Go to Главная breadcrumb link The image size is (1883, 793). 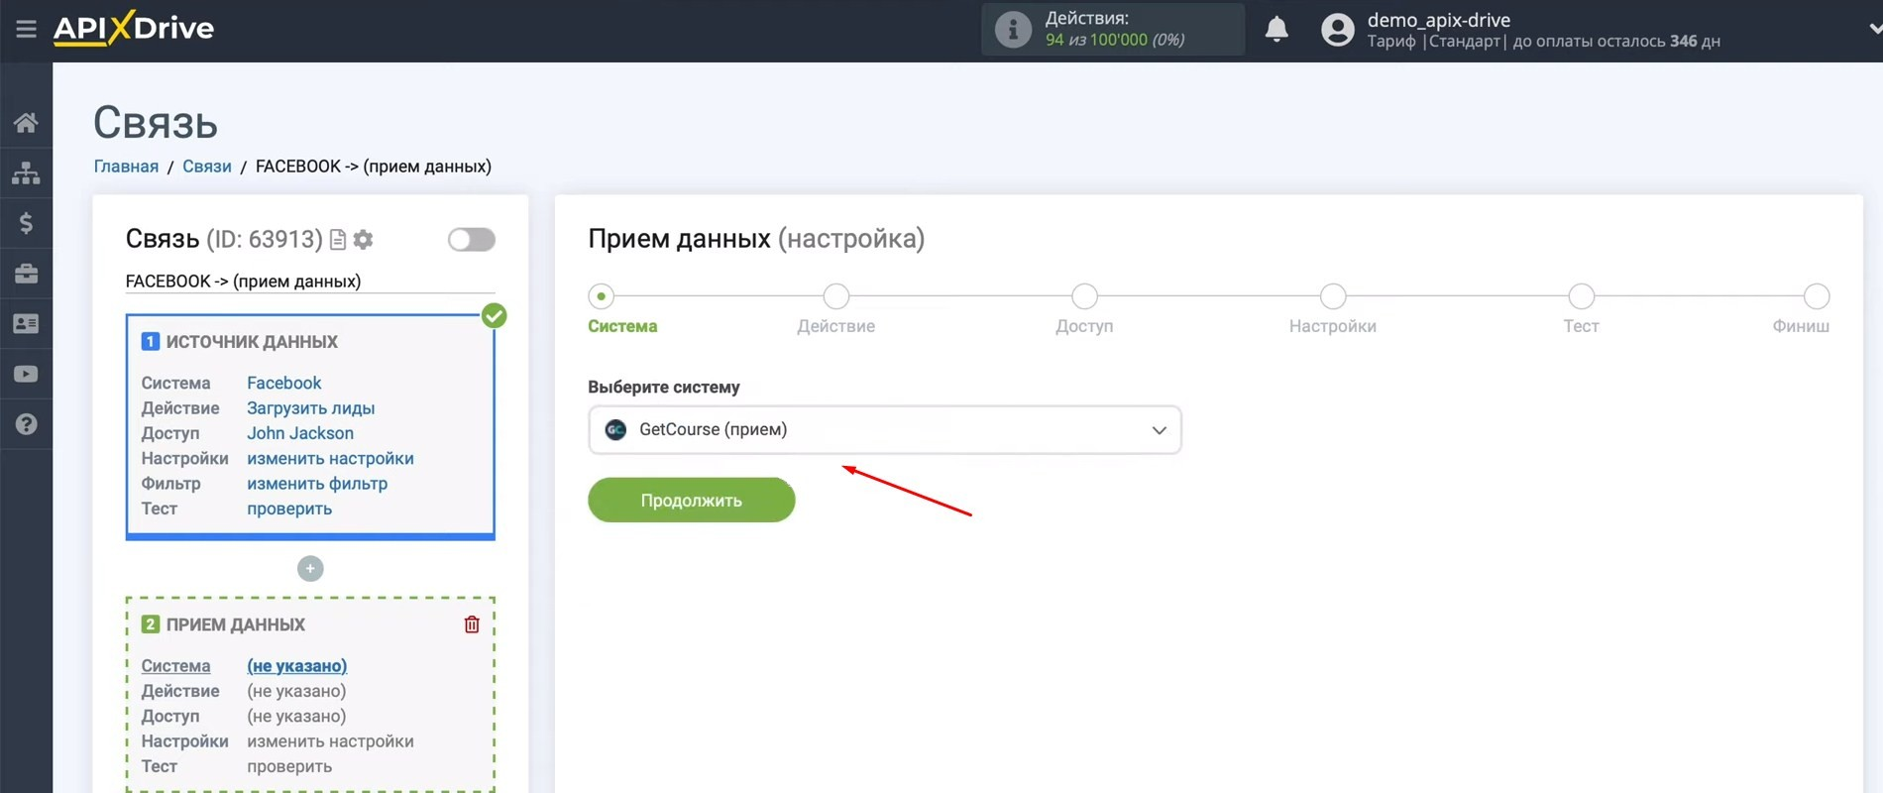point(126,167)
